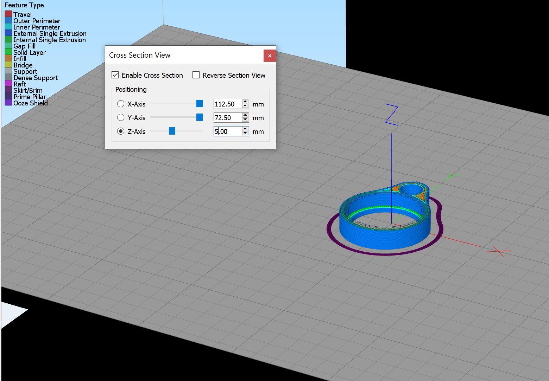Image resolution: width=549 pixels, height=381 pixels.
Task: Click the X-Axis slider handle
Action: pyautogui.click(x=200, y=103)
